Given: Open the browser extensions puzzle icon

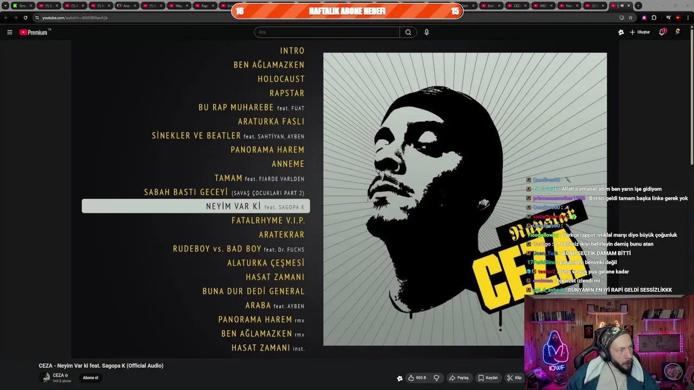Looking at the screenshot, I should tap(654, 17).
